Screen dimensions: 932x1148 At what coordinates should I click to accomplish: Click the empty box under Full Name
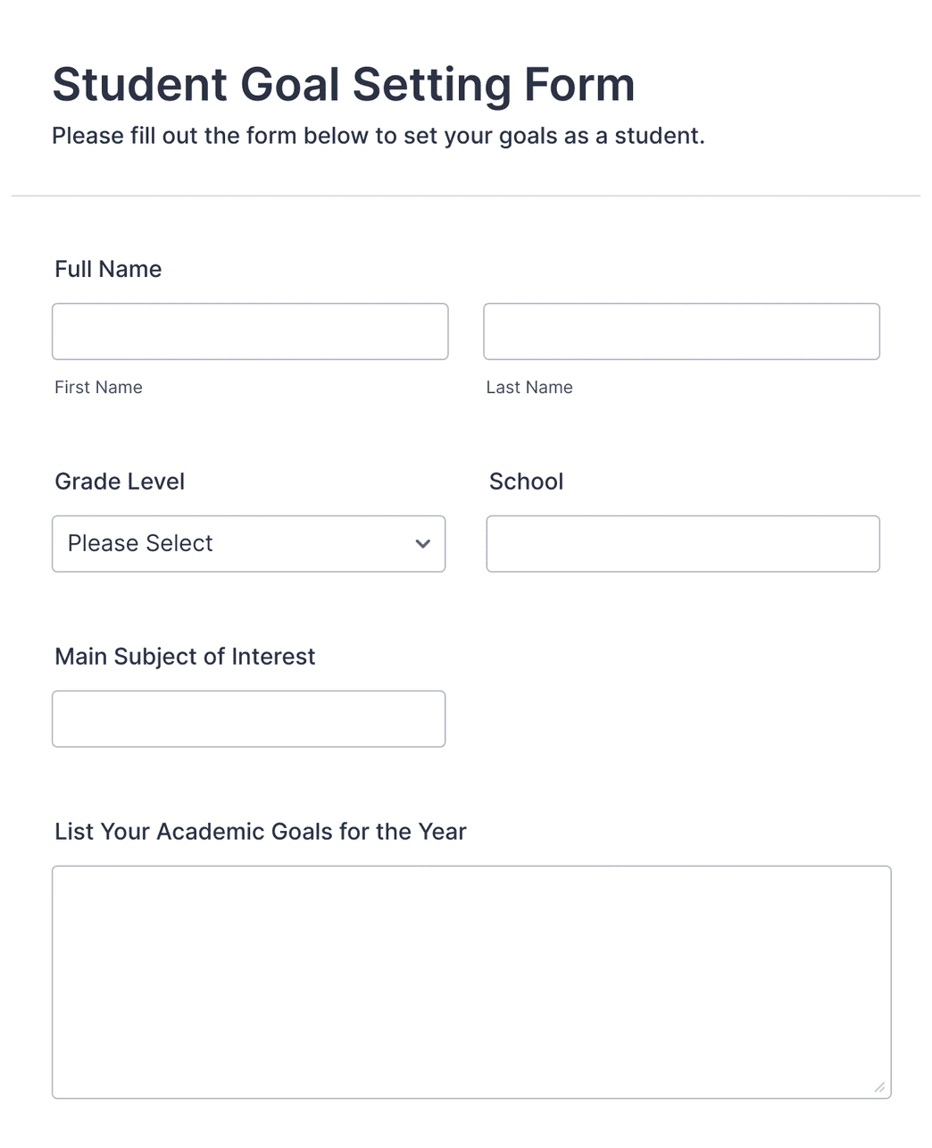[x=250, y=331]
